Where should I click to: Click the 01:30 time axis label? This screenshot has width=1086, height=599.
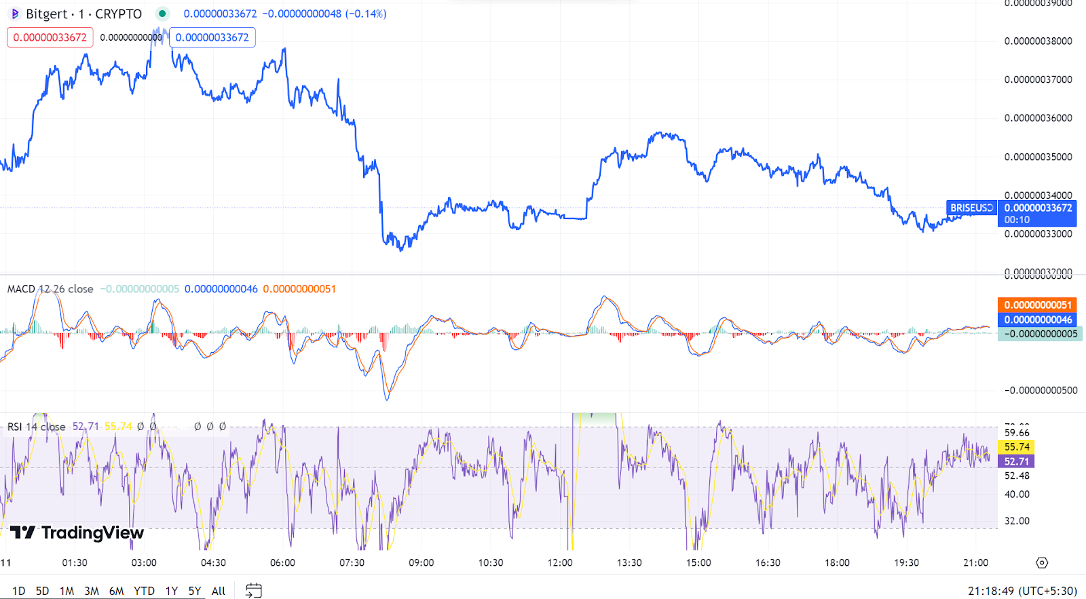click(x=75, y=562)
